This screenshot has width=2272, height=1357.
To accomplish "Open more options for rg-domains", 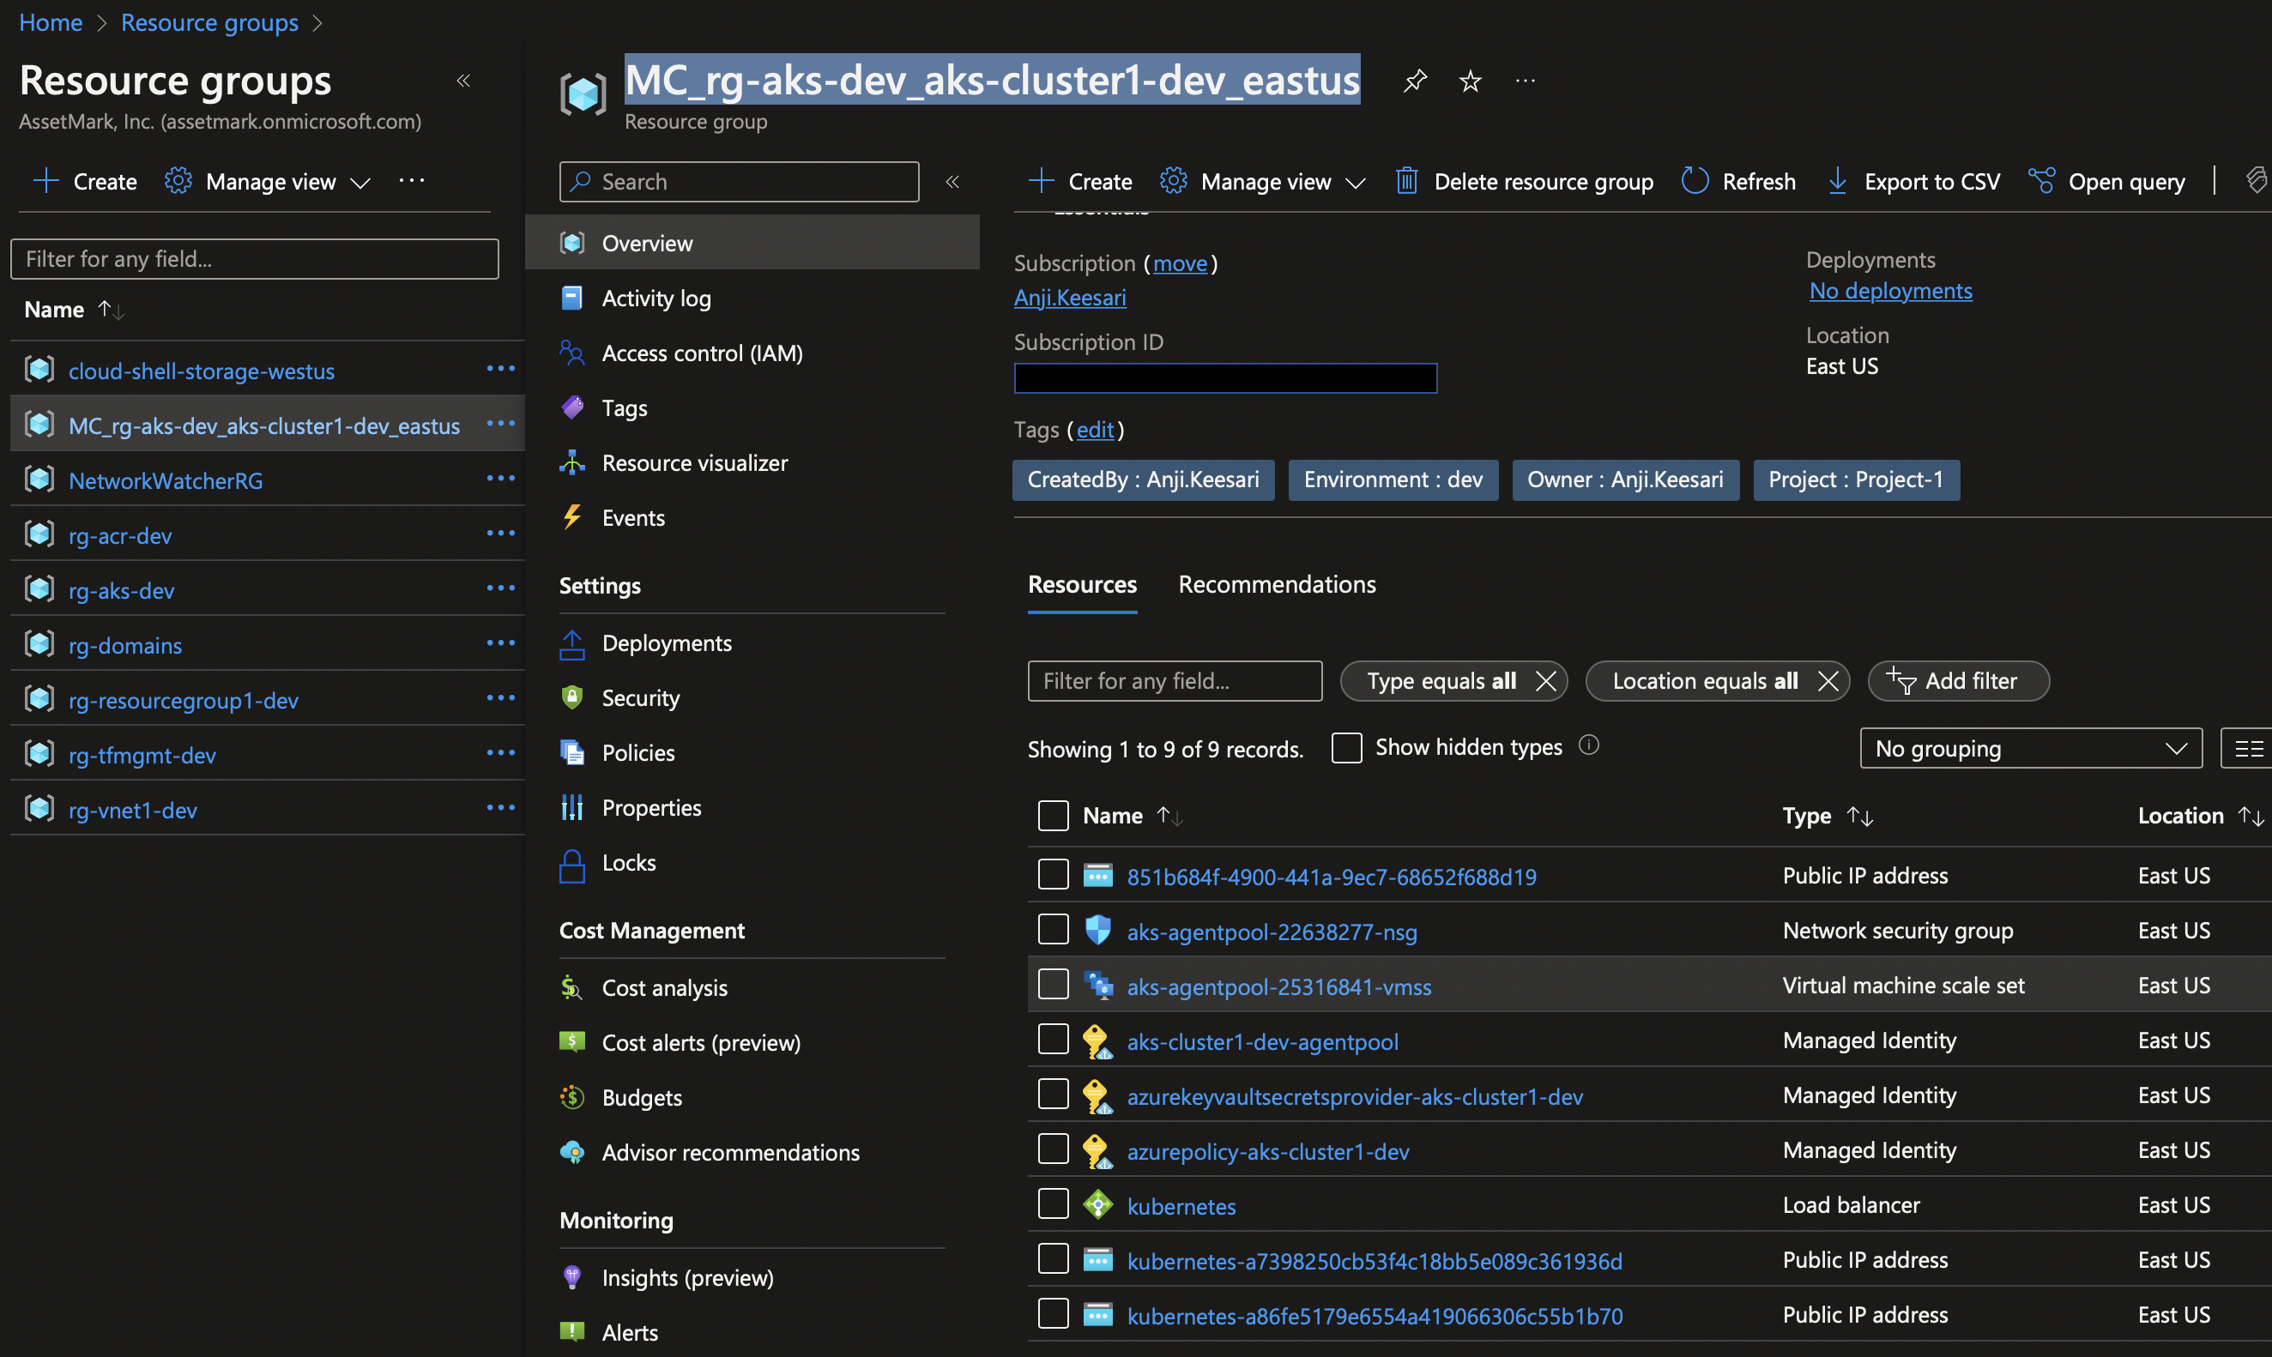I will (x=500, y=642).
